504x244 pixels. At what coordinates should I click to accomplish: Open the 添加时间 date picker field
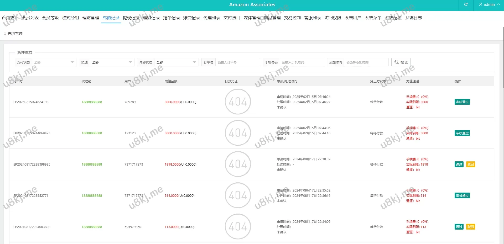click(x=366, y=62)
